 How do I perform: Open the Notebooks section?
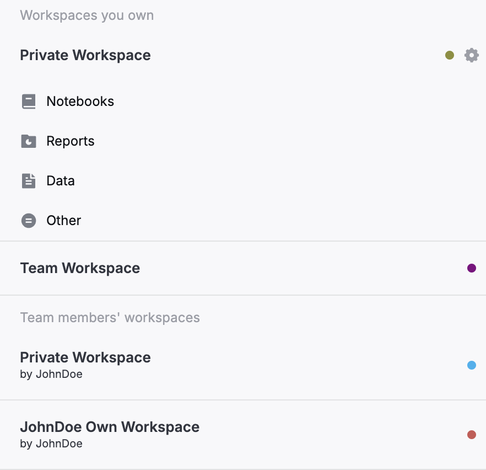(79, 101)
